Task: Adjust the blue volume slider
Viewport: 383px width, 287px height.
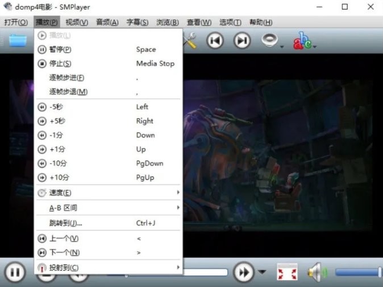Action: point(358,272)
